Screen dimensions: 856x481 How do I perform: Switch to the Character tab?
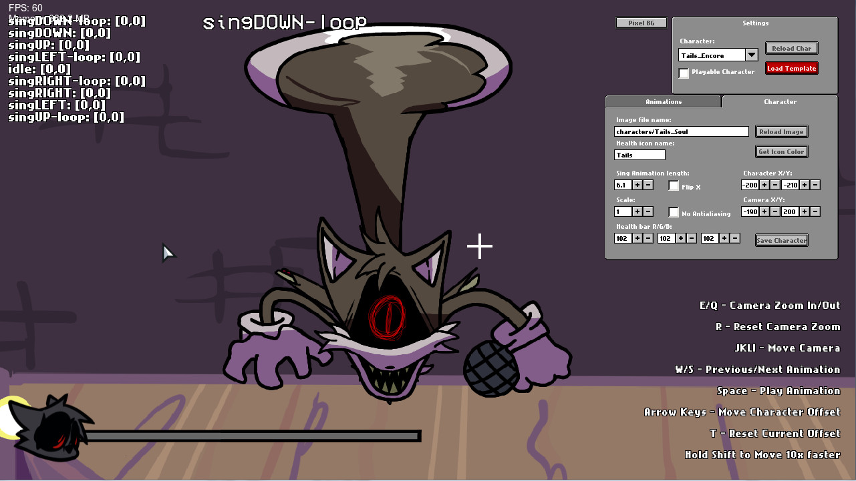click(780, 101)
